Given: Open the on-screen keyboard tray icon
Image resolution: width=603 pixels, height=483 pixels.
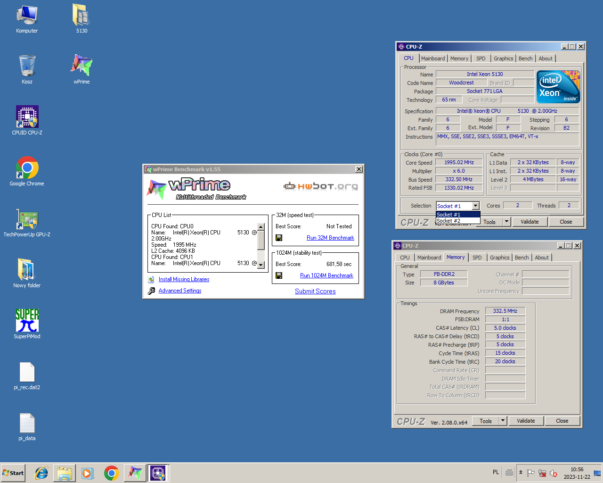Looking at the screenshot, I should 509,473.
